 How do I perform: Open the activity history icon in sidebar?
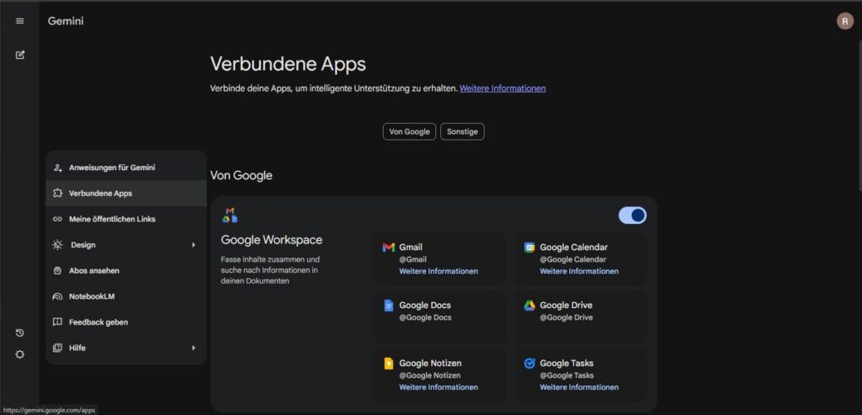click(20, 333)
